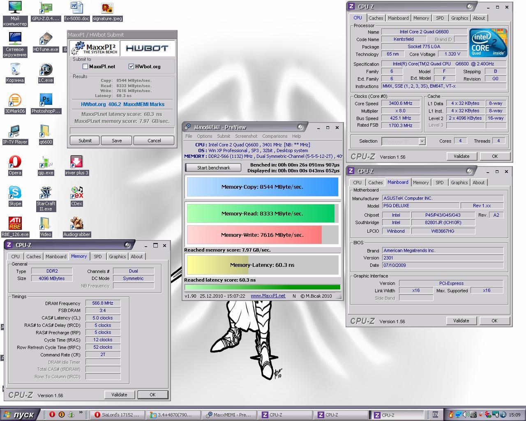
Task: Open Network Neighborhood desktop icon
Action: click(x=15, y=44)
